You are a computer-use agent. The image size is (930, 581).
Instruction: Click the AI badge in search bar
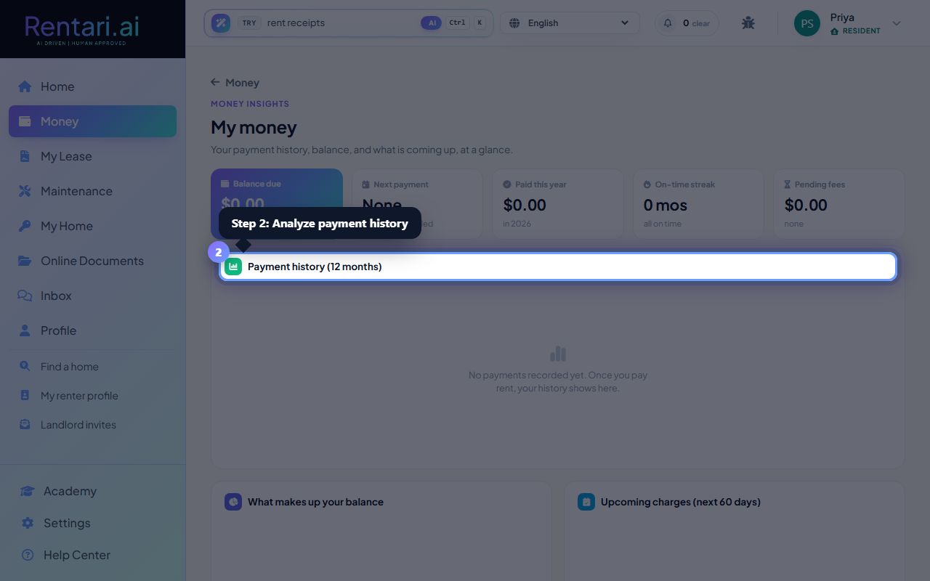[432, 23]
